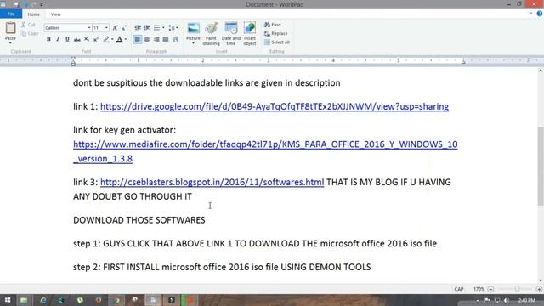Open the font size 11 dropdown

(x=106, y=28)
